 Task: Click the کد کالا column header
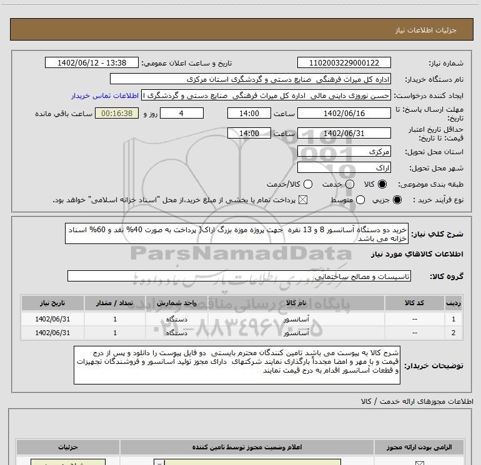pyautogui.click(x=414, y=303)
